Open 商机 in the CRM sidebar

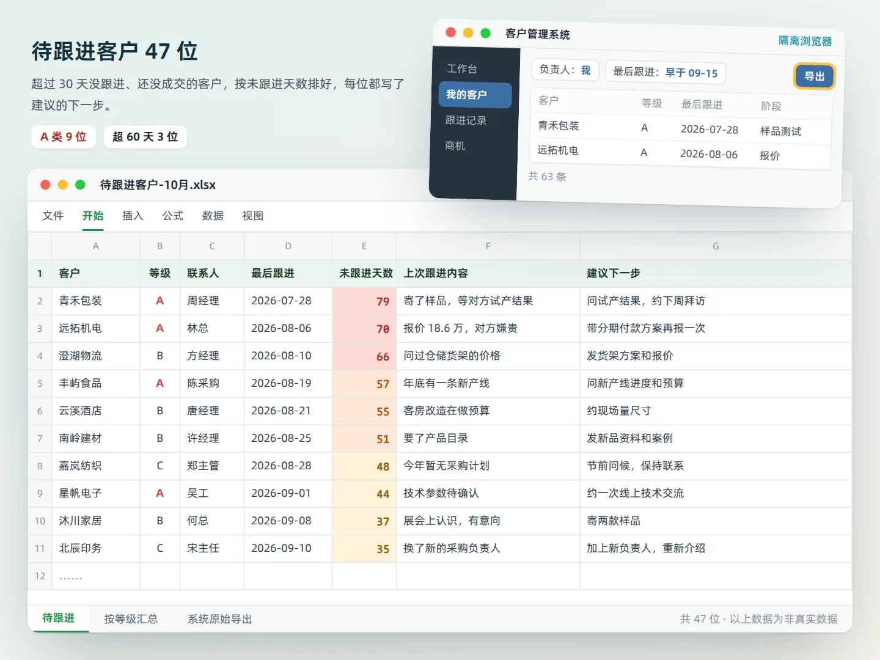455,145
